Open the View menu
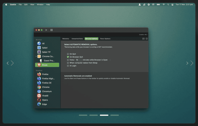The image size is (198, 126). (x=32, y=5)
